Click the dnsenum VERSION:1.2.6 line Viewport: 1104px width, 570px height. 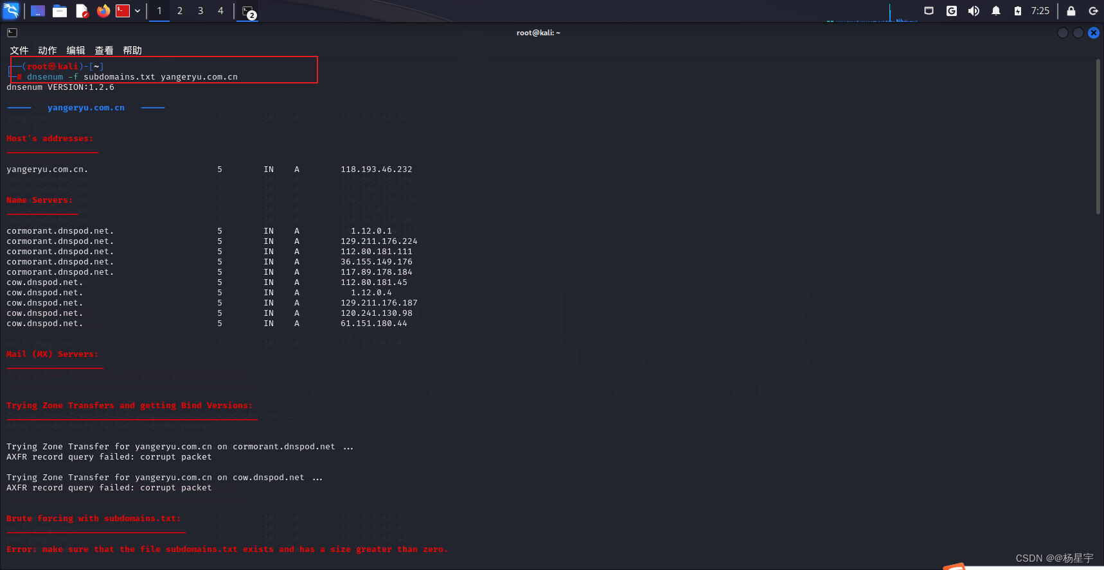click(x=60, y=87)
